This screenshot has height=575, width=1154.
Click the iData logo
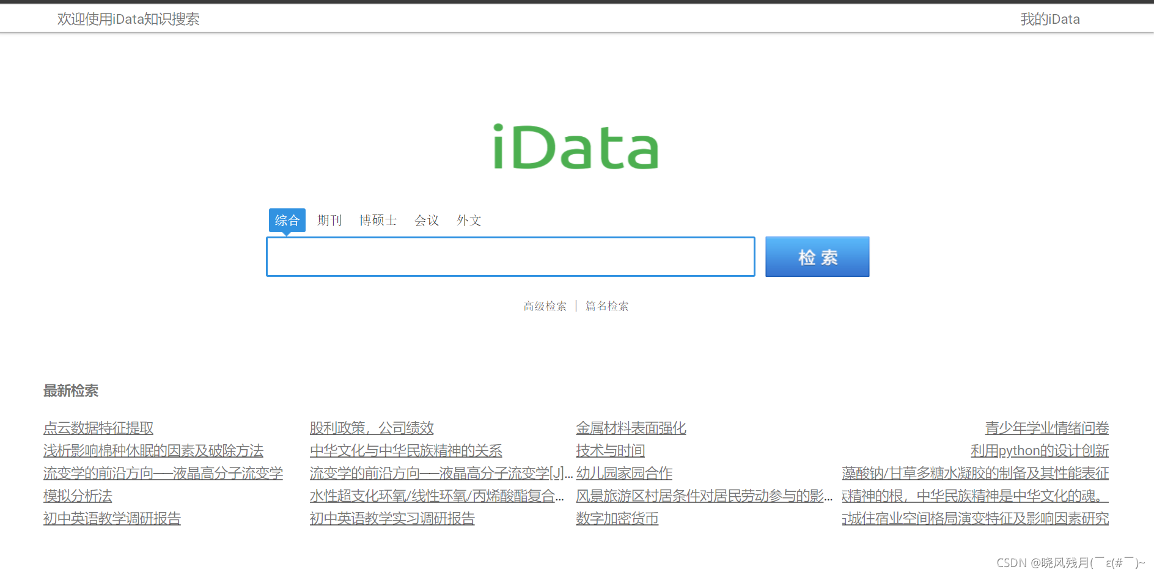pyautogui.click(x=576, y=147)
